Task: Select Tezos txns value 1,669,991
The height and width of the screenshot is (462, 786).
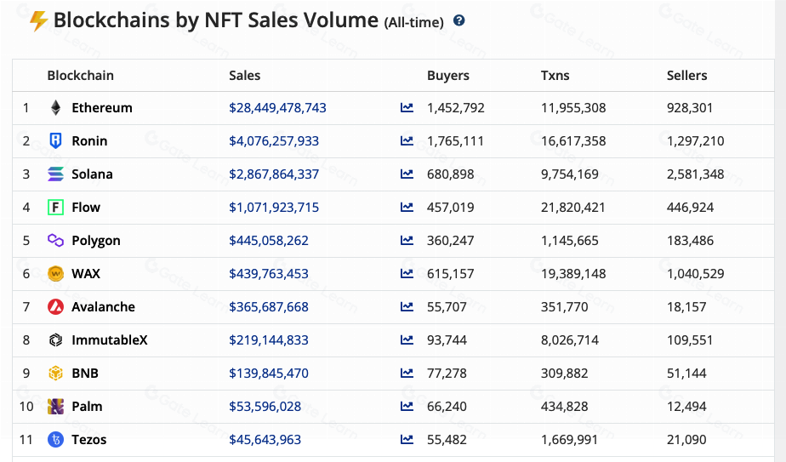Action: click(x=569, y=439)
